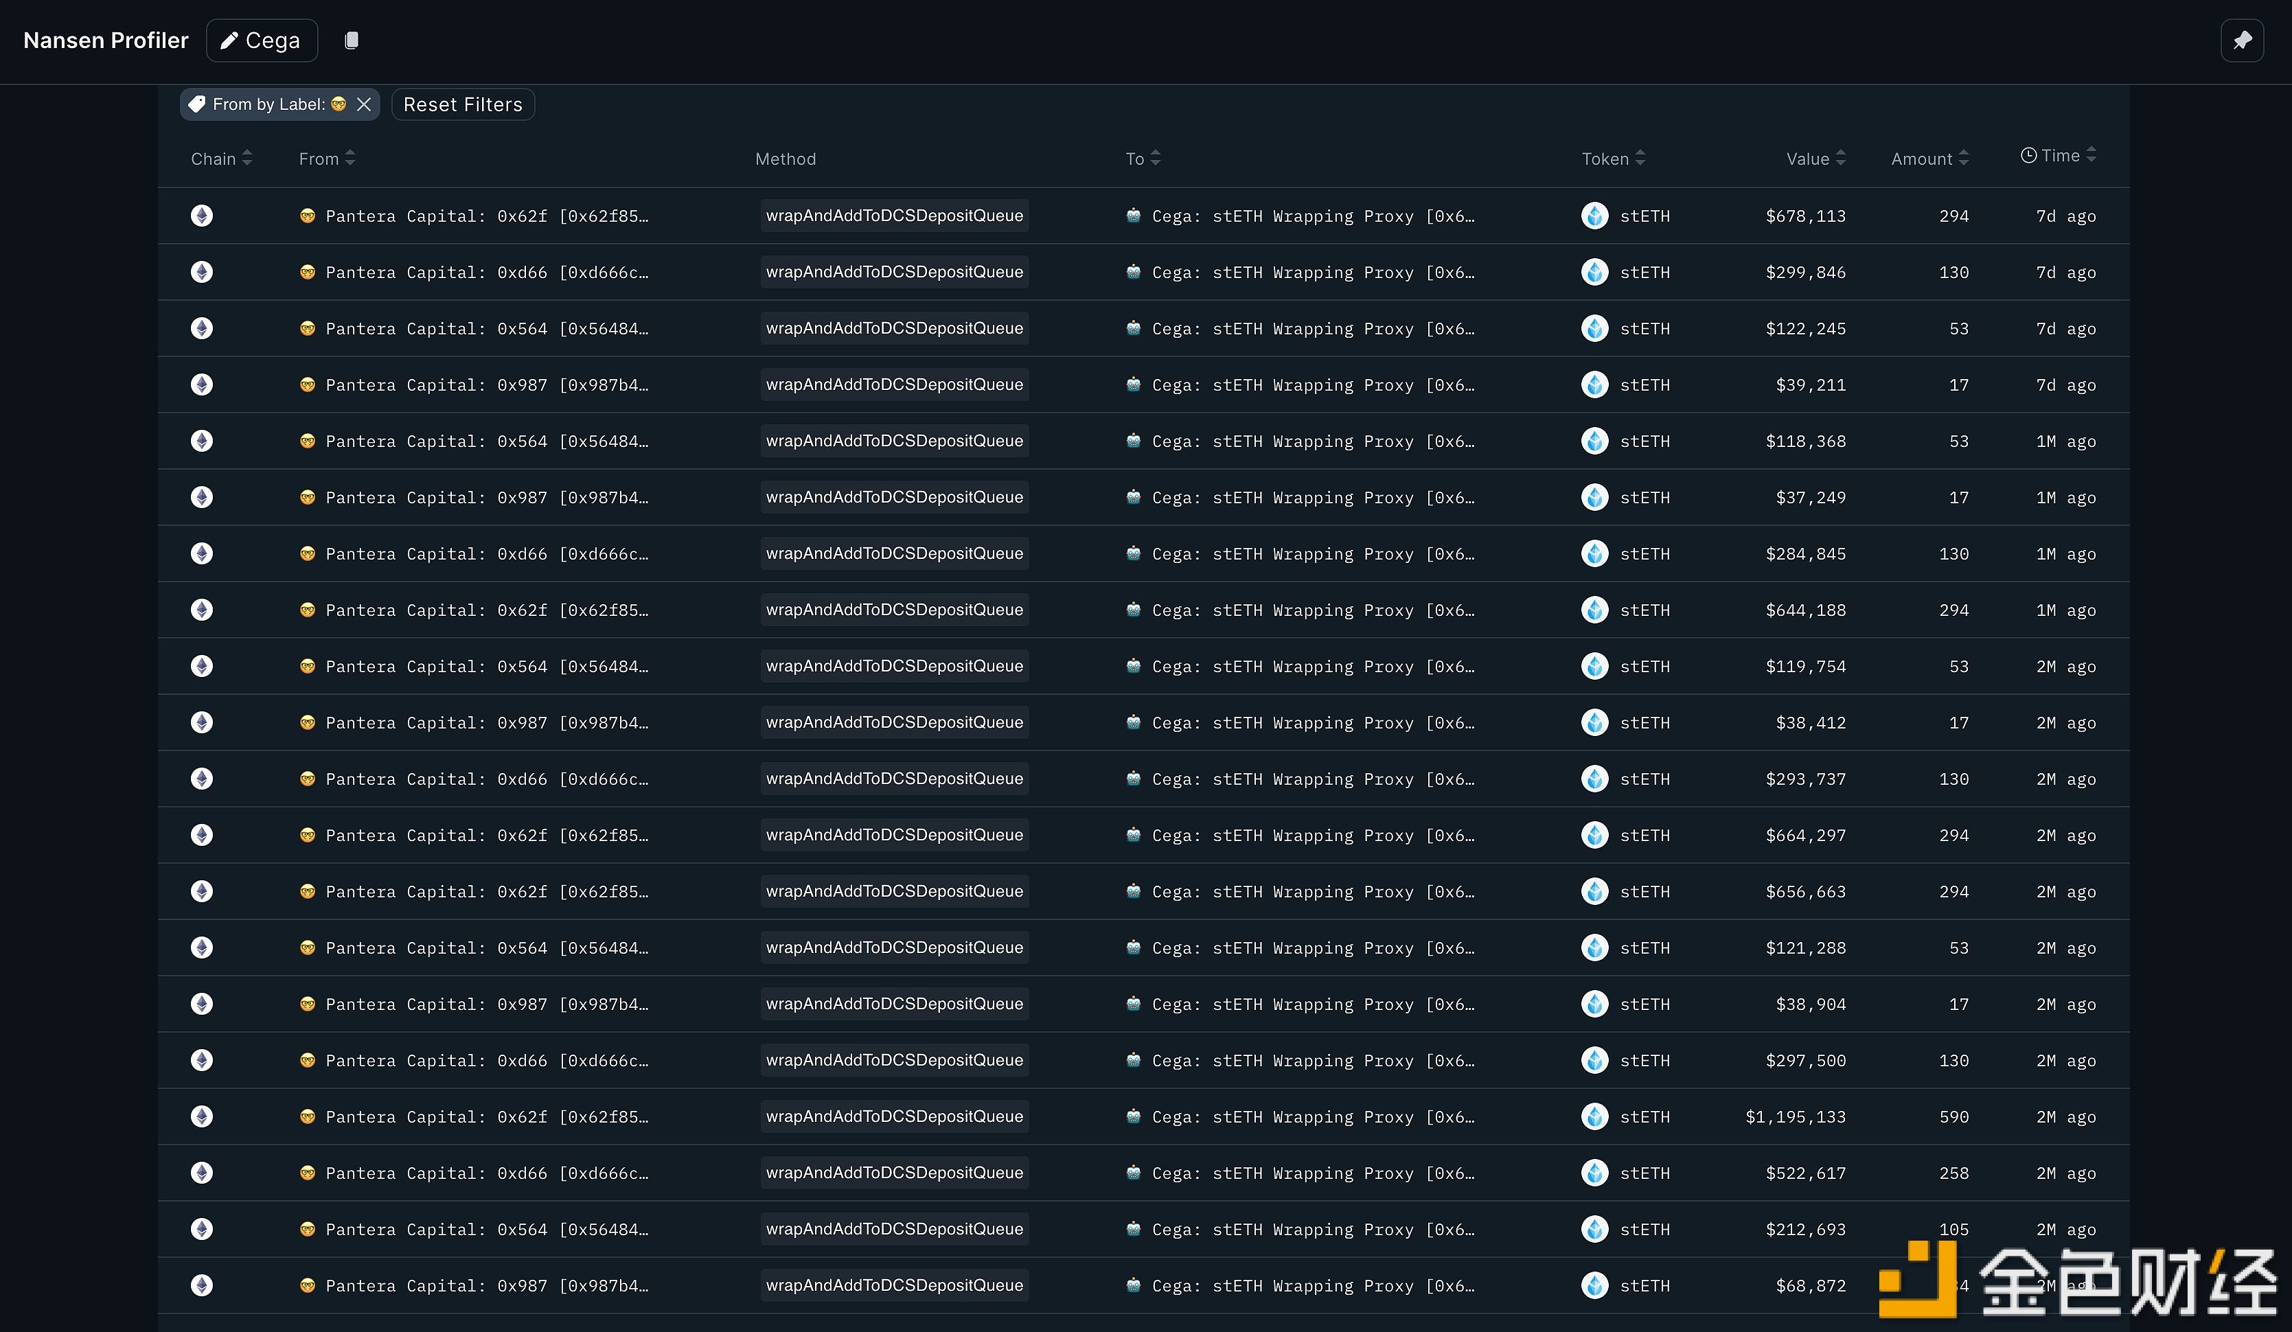Open Cega stETH Wrapping Proxy in $118,368 row
Screen dimensions: 2292x1332
pos(1314,442)
